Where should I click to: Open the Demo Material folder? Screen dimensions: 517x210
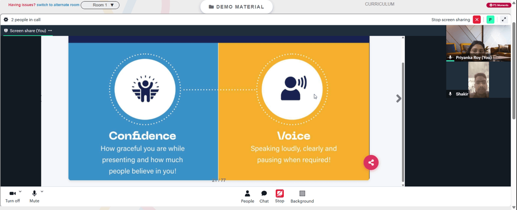point(236,7)
